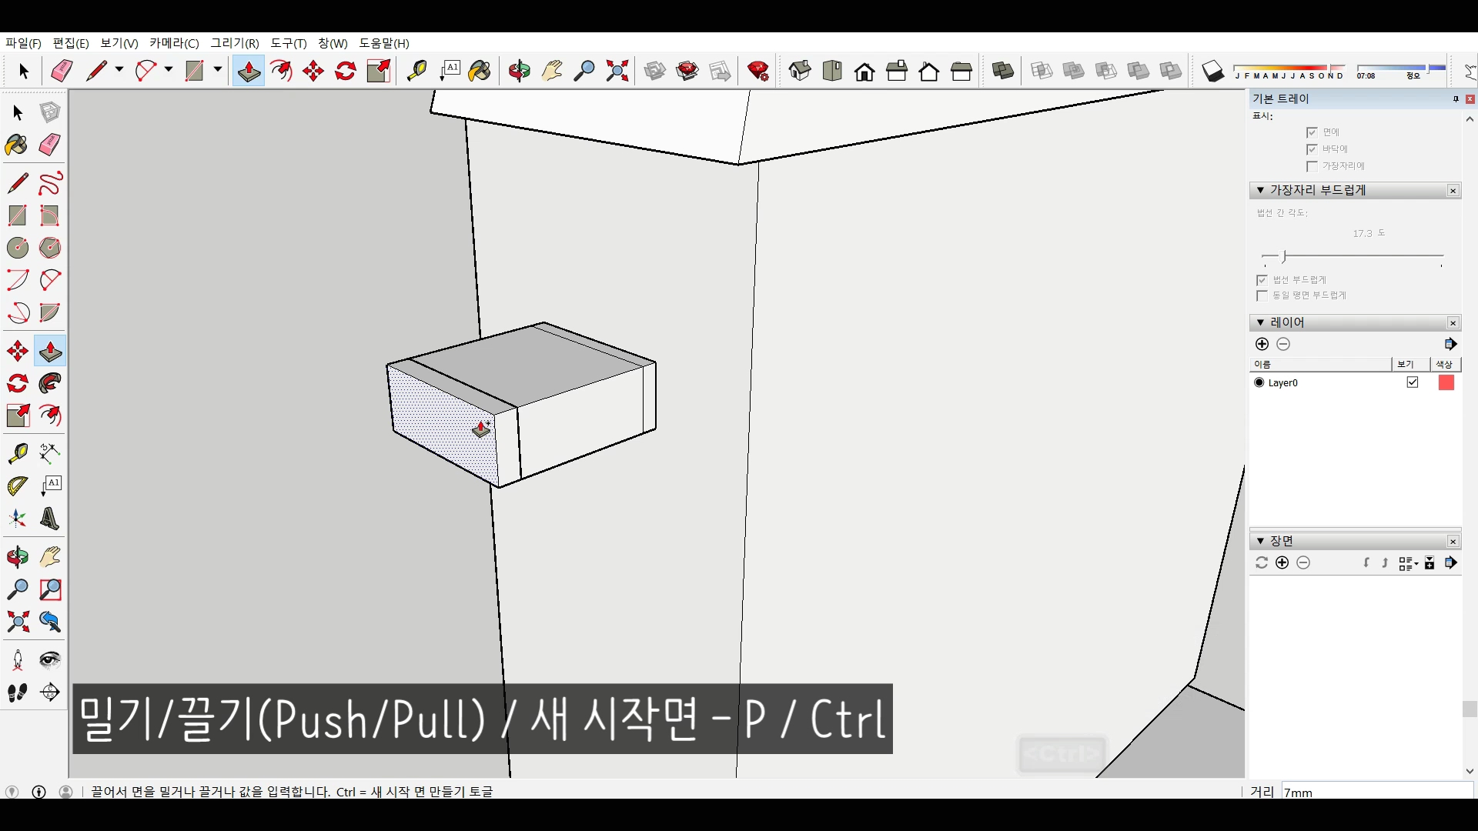The height and width of the screenshot is (831, 1478).
Task: Switch to the Iso house view icon
Action: point(799,72)
